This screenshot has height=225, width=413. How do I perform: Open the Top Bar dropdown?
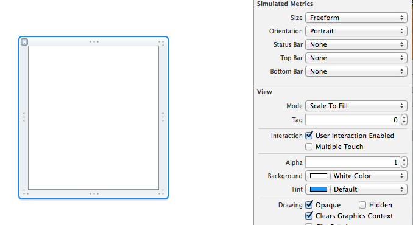pos(356,58)
